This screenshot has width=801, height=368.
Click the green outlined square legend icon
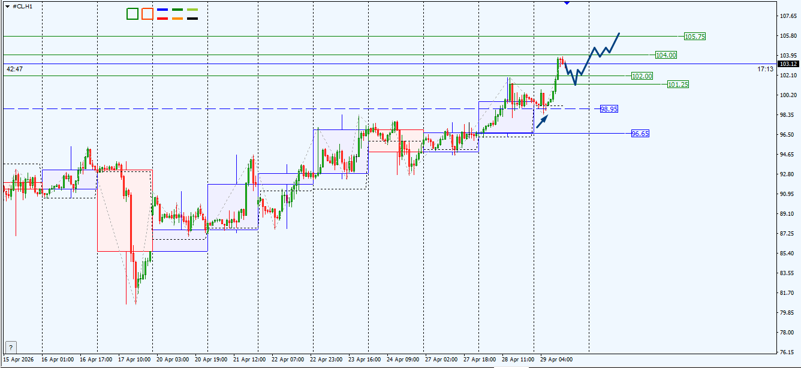[133, 14]
